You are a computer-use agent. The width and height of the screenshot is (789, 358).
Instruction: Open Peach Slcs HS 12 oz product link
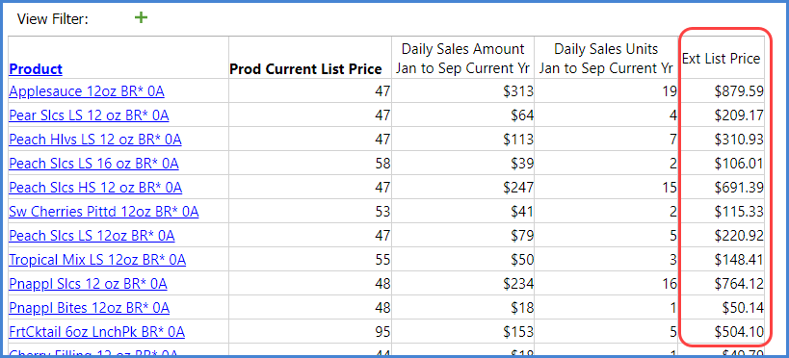pos(95,188)
